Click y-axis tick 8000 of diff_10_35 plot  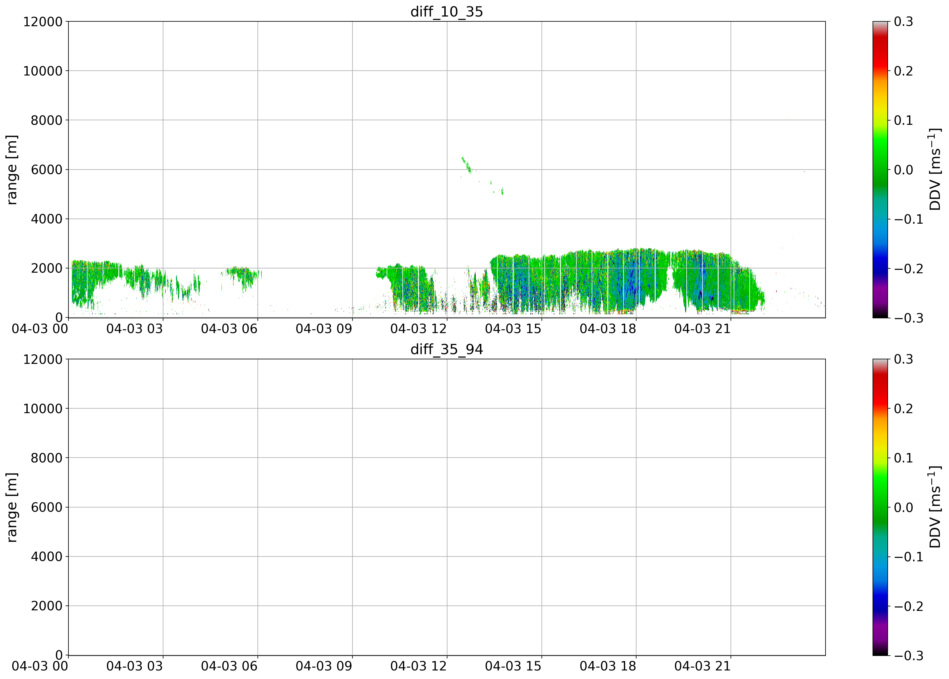tap(46, 121)
